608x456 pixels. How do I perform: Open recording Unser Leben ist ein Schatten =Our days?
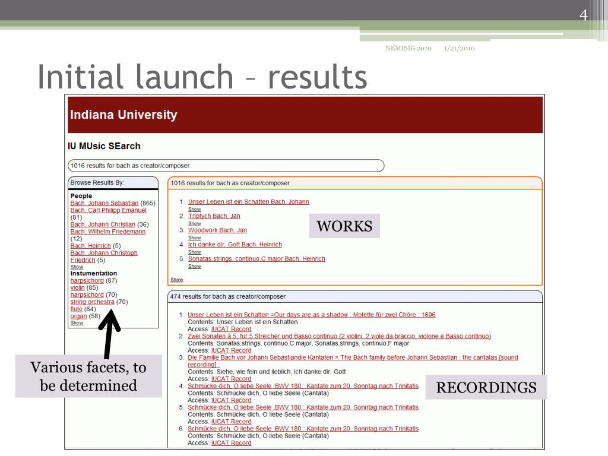click(311, 315)
